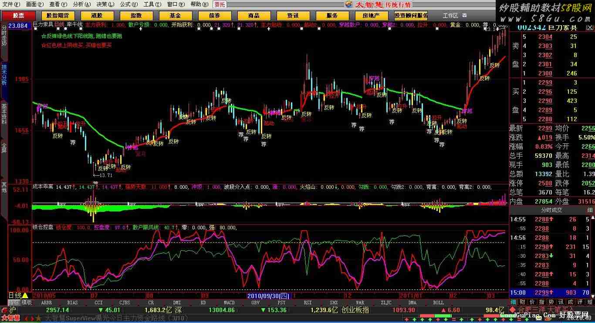Screen dimensions: 595x323
Task: Select the 评 tab under quote panel
Action: [580, 302]
